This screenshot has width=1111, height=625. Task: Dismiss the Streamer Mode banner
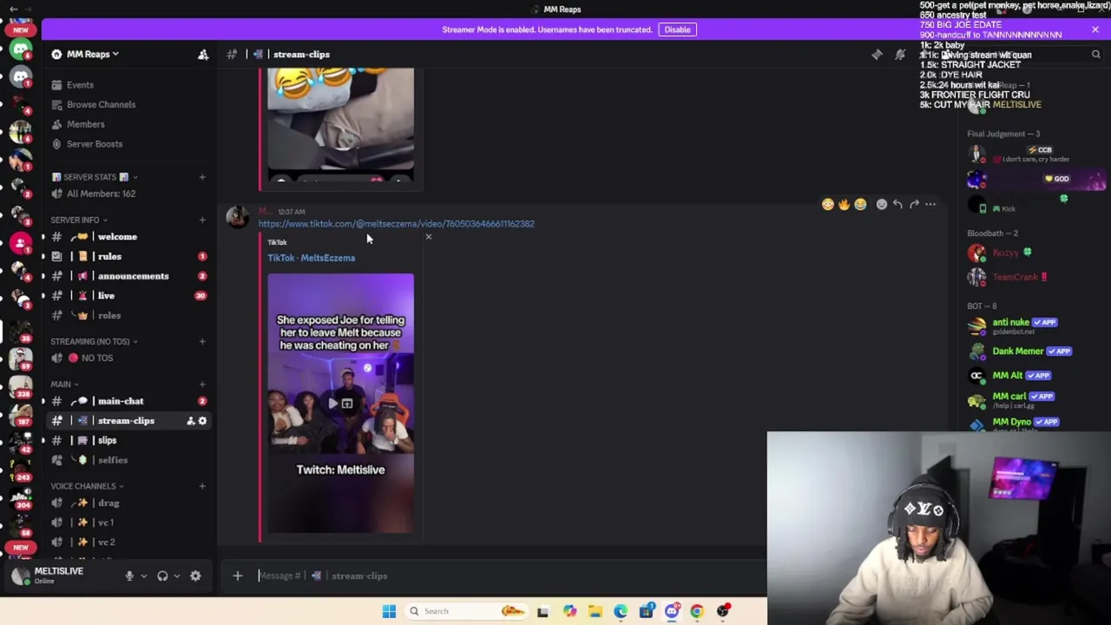click(x=1095, y=30)
